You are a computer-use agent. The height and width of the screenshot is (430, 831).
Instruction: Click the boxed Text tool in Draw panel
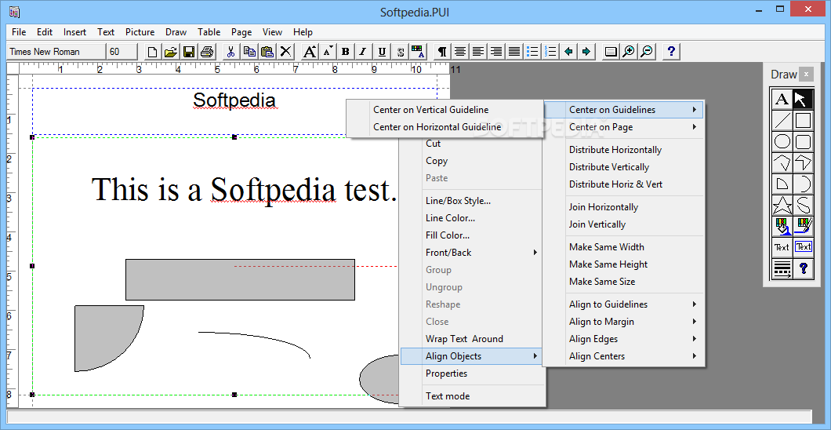[x=804, y=247]
